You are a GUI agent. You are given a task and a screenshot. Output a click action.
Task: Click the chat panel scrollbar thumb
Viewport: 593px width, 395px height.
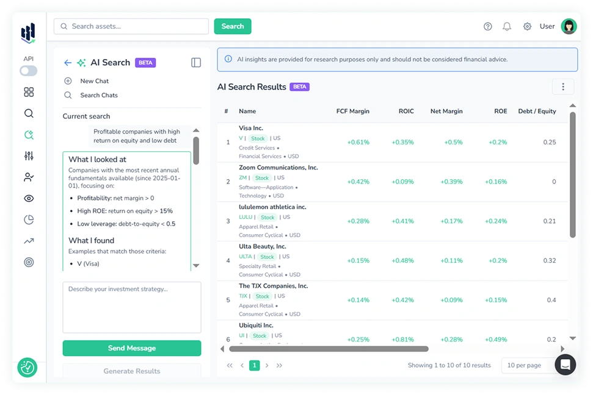tap(196, 151)
